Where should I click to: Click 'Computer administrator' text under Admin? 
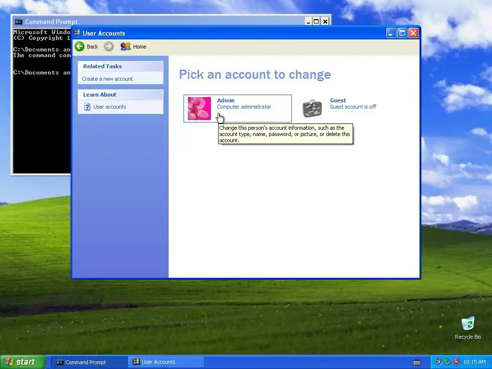(x=244, y=107)
